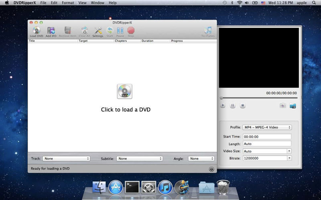Click the 'Ready for loading a DVD' status text
This screenshot has height=200, width=321.
50,168
